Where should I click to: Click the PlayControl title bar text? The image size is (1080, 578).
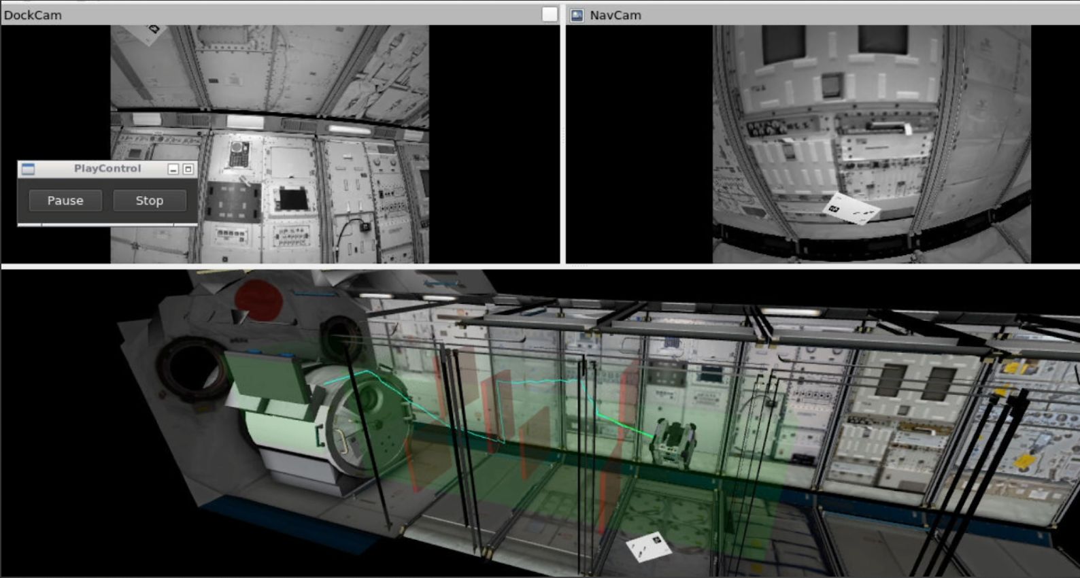(x=107, y=169)
